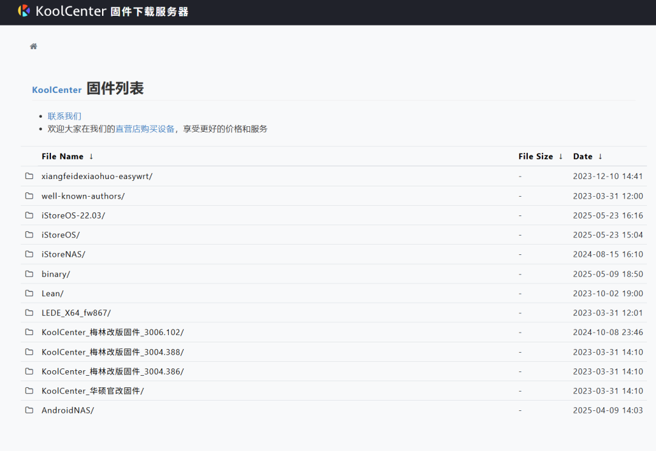Sort by Date using arrow

(600, 157)
